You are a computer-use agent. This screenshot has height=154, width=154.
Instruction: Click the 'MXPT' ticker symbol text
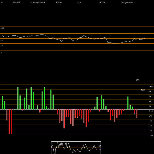point(102,2)
